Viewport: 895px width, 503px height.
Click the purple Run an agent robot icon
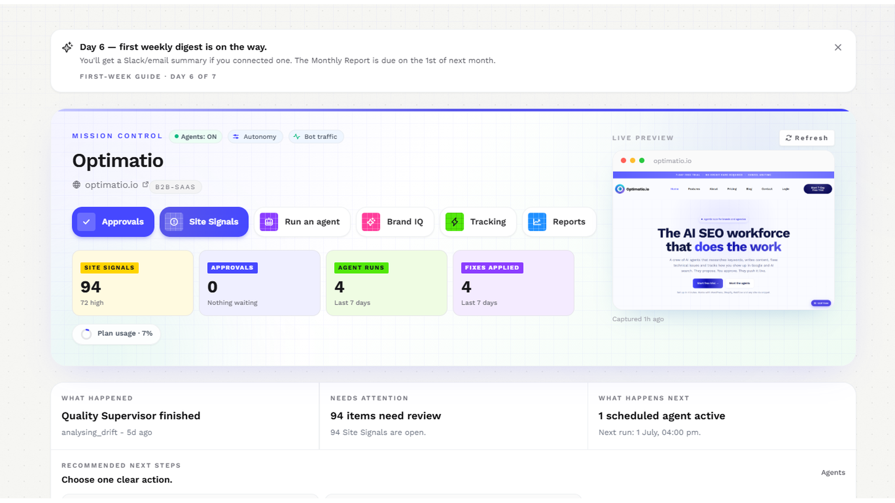point(269,222)
